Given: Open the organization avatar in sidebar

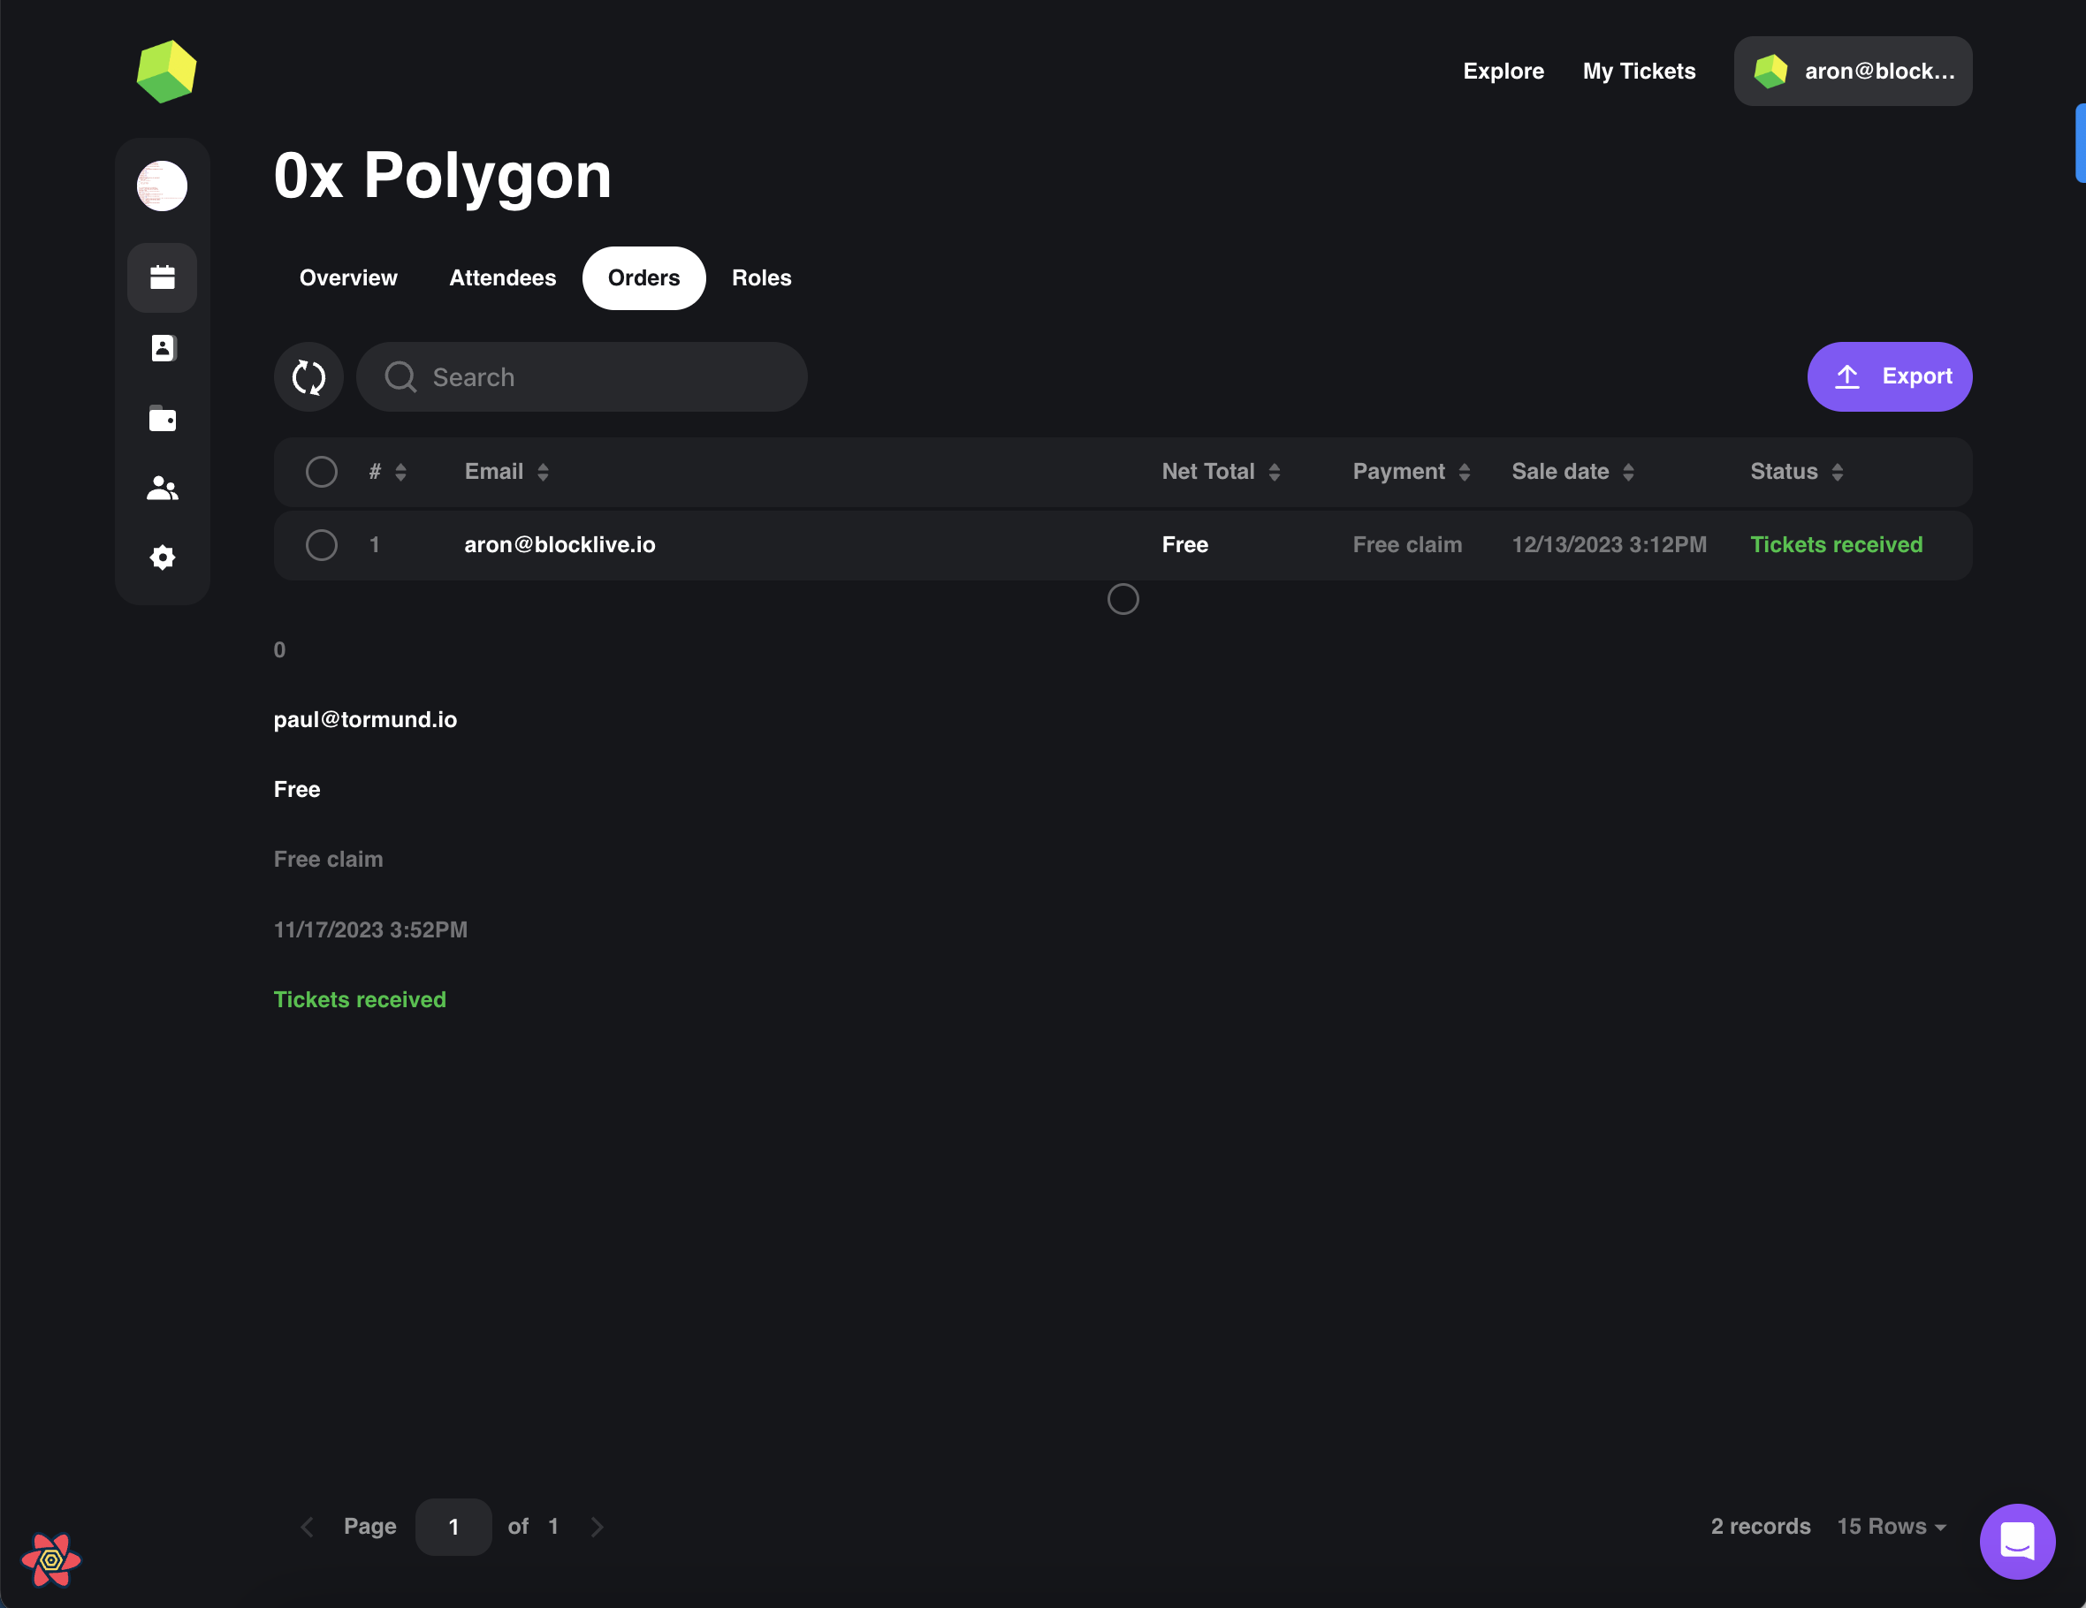Looking at the screenshot, I should [163, 186].
